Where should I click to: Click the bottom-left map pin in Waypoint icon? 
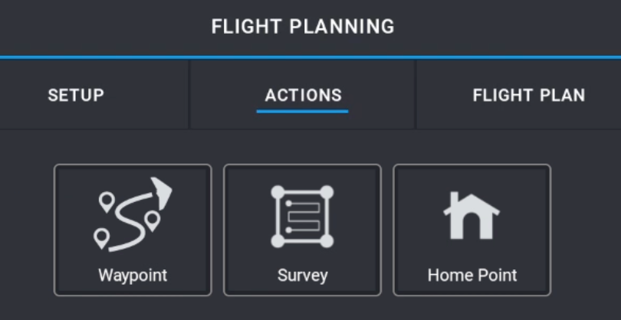[x=101, y=239]
